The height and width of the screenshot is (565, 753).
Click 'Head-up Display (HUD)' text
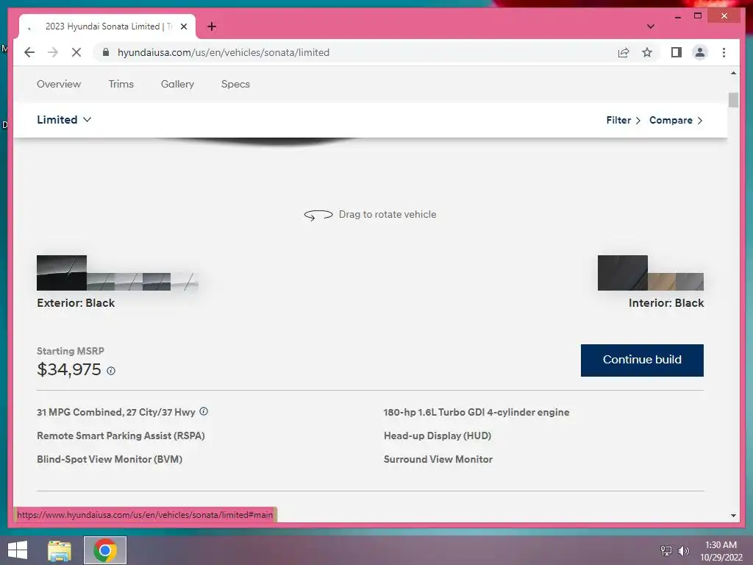coord(438,436)
